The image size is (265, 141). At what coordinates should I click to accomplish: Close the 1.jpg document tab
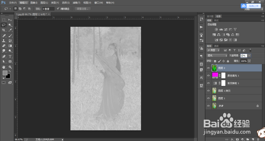[49, 14]
